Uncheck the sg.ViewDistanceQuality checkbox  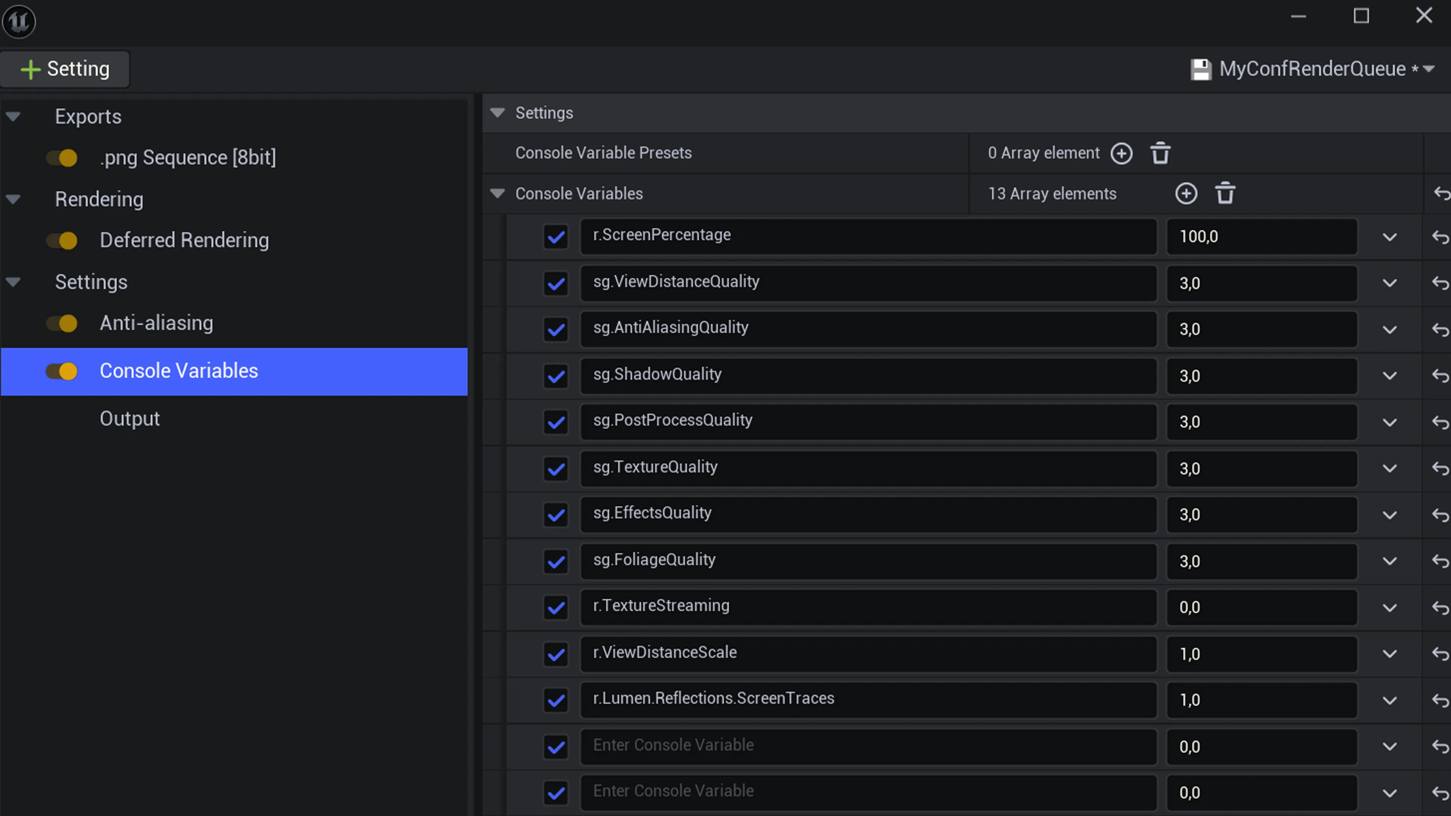[556, 283]
